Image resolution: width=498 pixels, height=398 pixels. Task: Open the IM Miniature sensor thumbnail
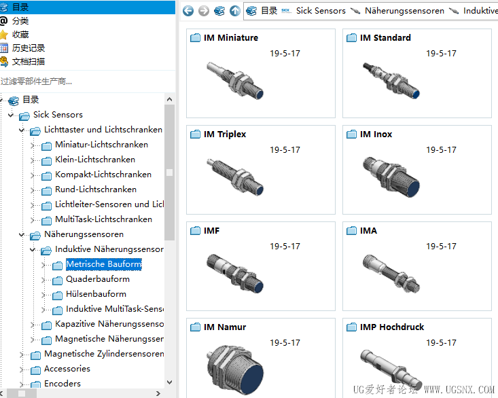click(235, 81)
